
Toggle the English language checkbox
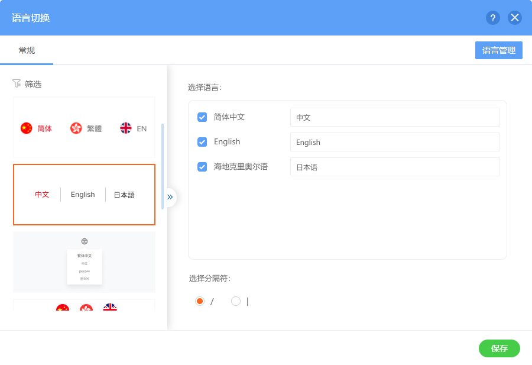tap(202, 142)
